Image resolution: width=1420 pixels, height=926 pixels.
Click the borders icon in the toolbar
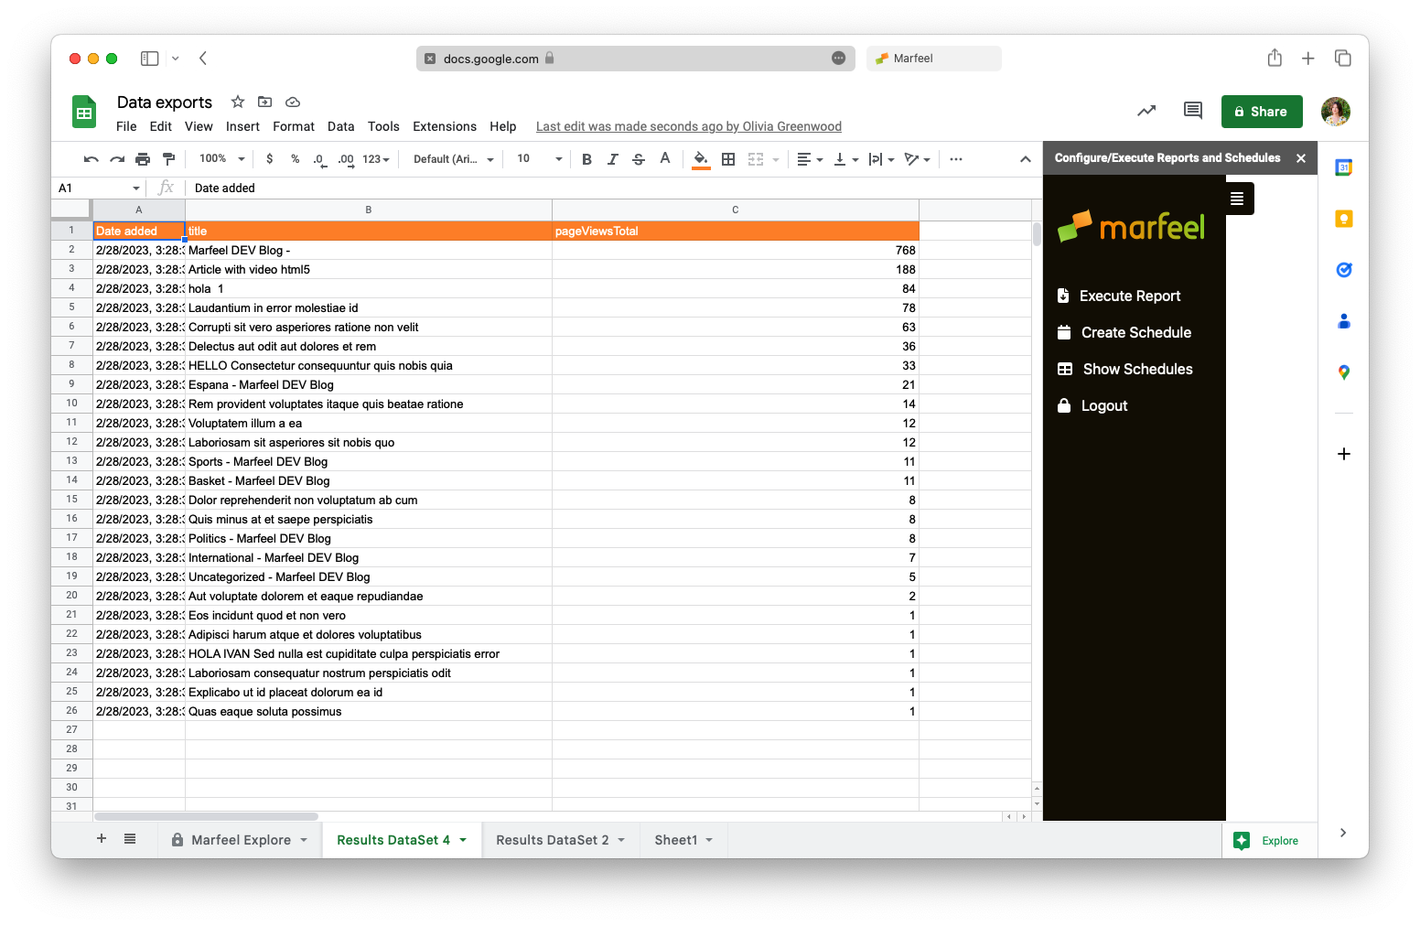pos(728,158)
